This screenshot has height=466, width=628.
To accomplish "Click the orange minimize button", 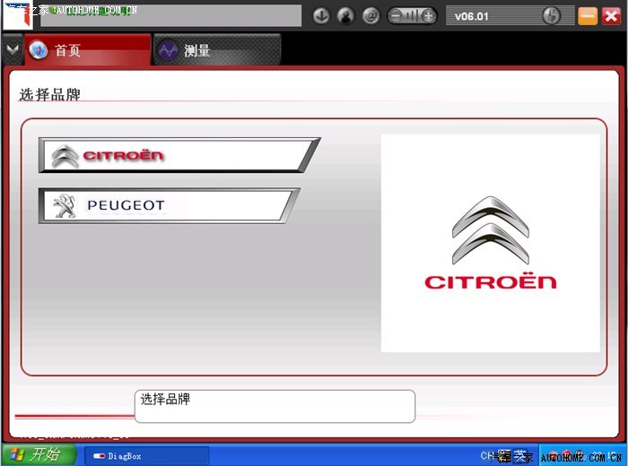I will tap(588, 16).
